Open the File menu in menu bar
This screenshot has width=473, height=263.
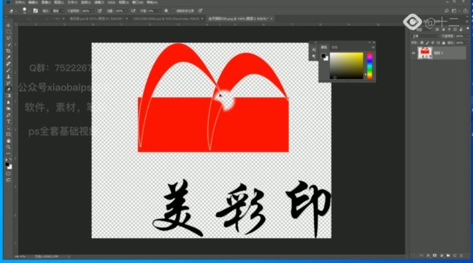[x=20, y=2]
